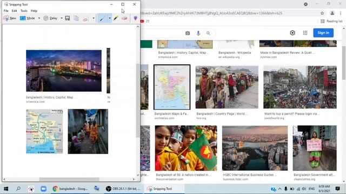Start voice search with microphone icon
Viewport: 346px width, 194px height.
198,33
